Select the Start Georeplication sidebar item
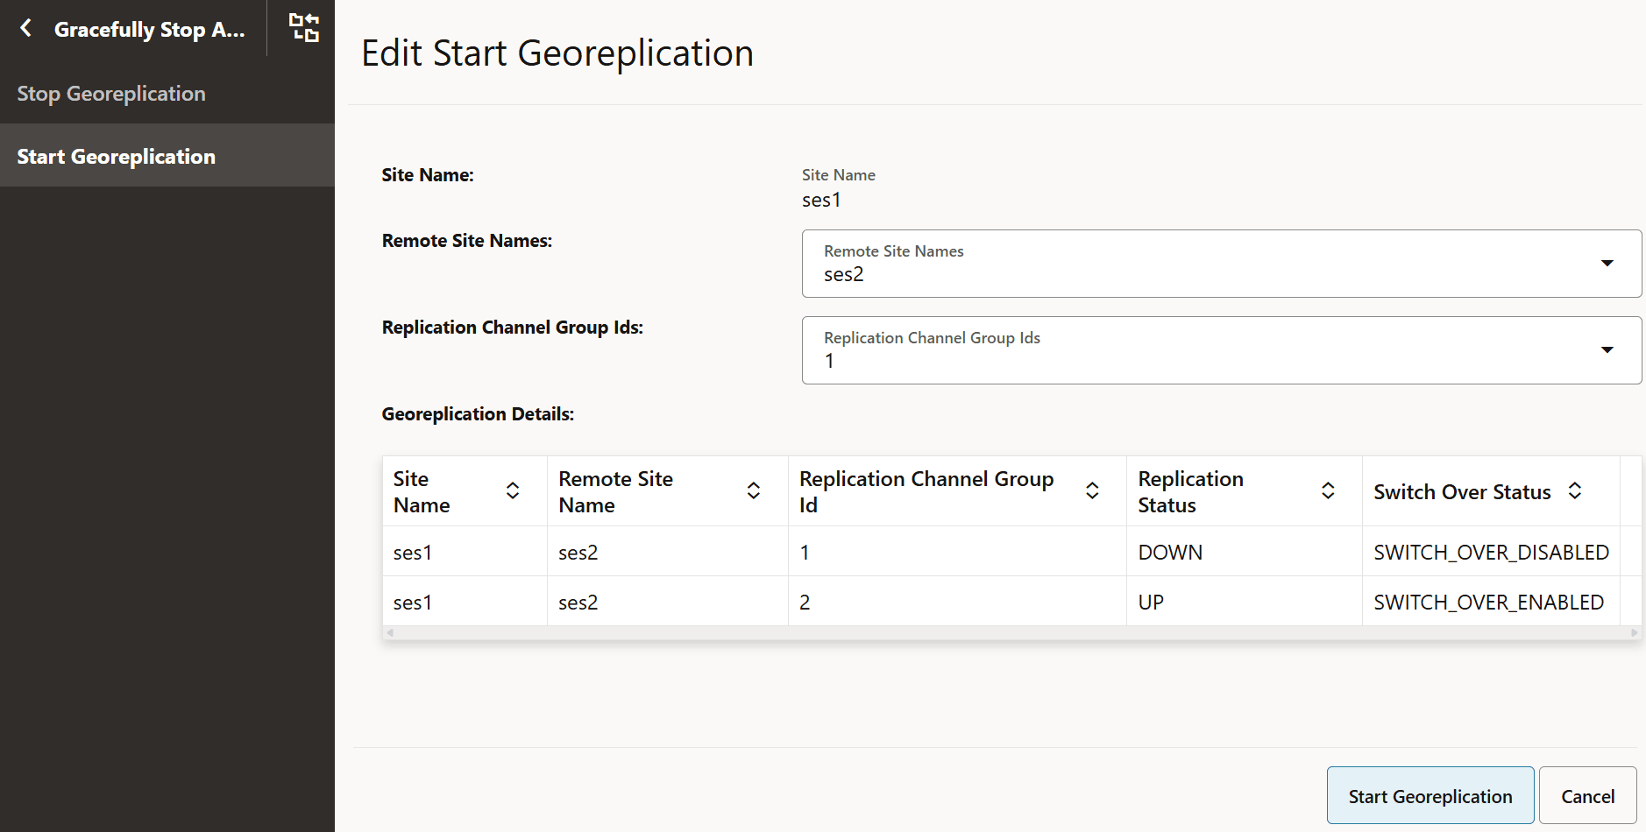 pos(167,156)
